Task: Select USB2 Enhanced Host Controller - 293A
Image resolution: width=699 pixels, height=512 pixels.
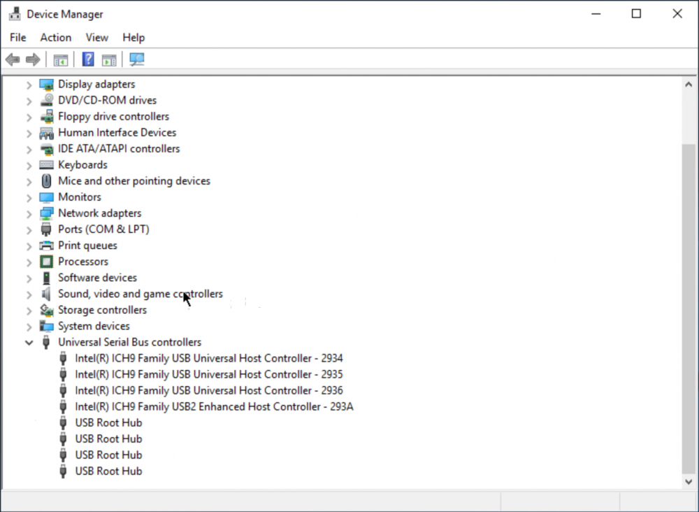Action: 214,407
